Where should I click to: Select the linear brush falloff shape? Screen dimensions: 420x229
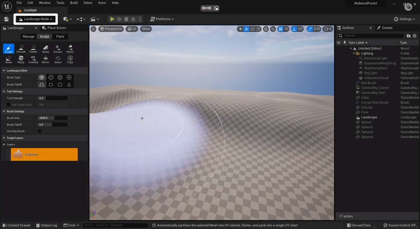(51, 85)
